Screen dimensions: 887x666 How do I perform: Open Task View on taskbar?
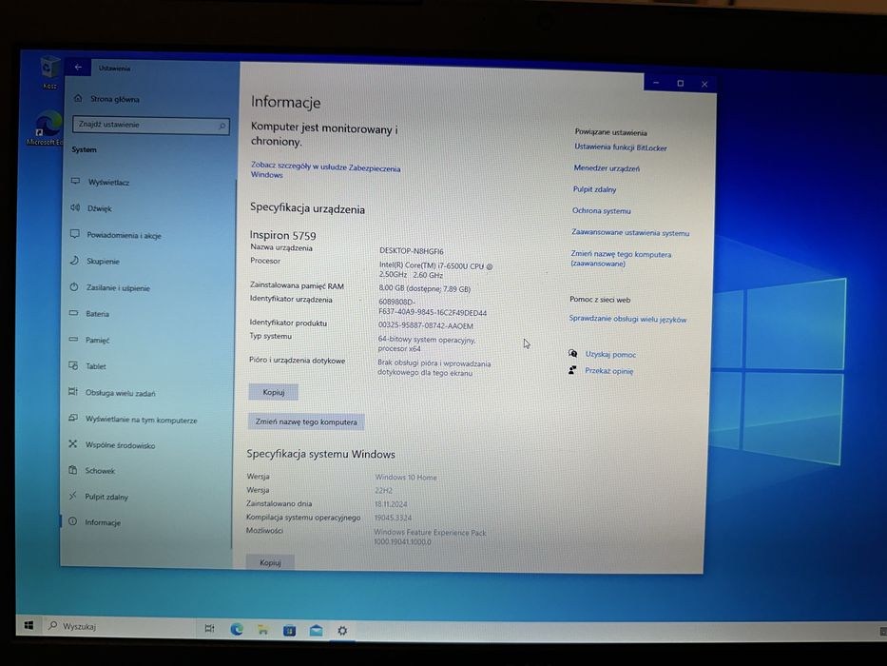[x=209, y=628]
